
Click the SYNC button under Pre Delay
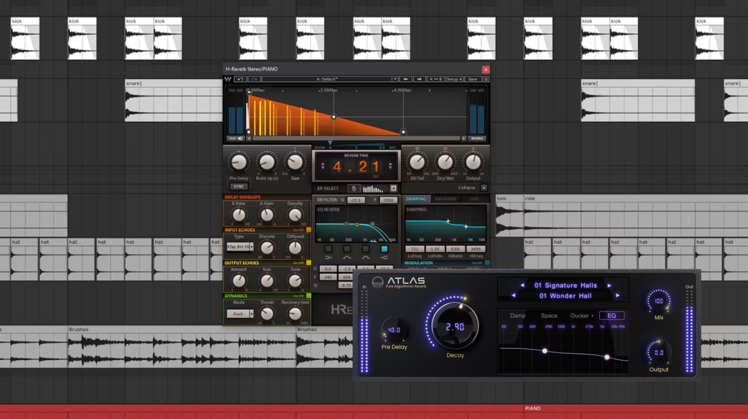pos(238,186)
